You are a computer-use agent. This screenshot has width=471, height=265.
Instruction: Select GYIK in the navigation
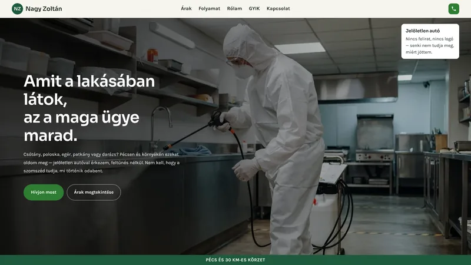click(x=254, y=8)
